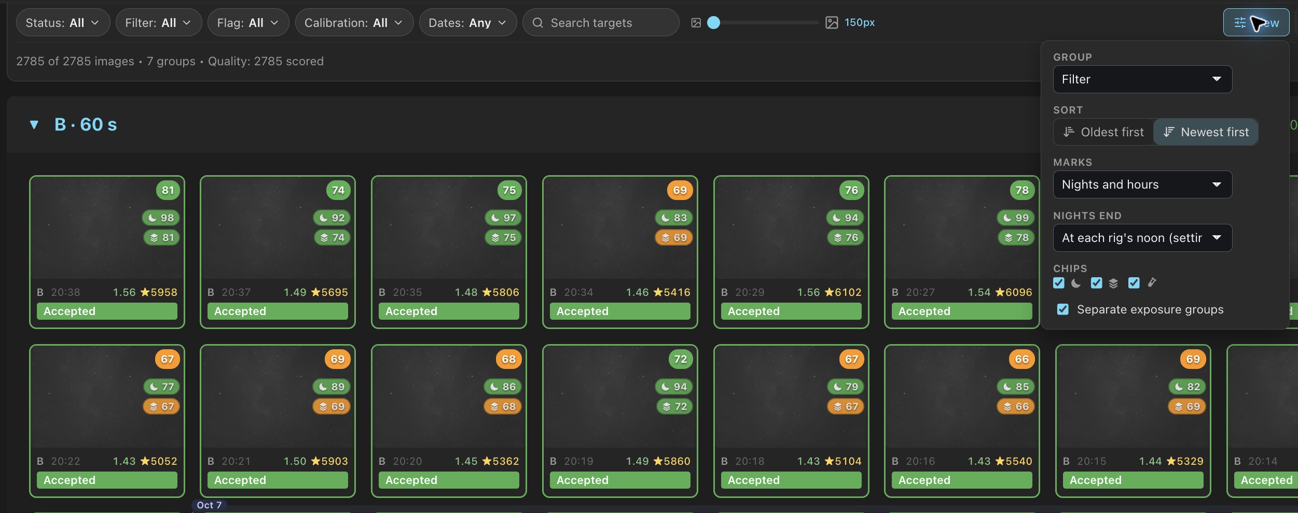Toggle the moon chip checkbox
The width and height of the screenshot is (1298, 513).
[1059, 283]
